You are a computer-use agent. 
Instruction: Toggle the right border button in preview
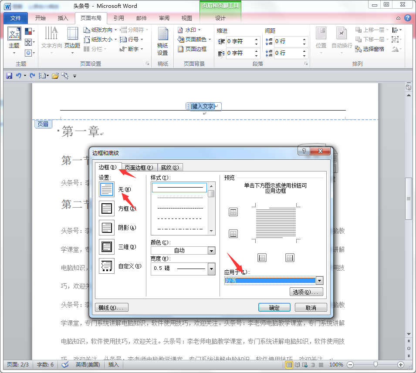[x=290, y=258]
